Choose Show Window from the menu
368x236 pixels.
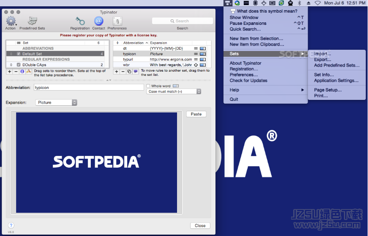click(266, 18)
